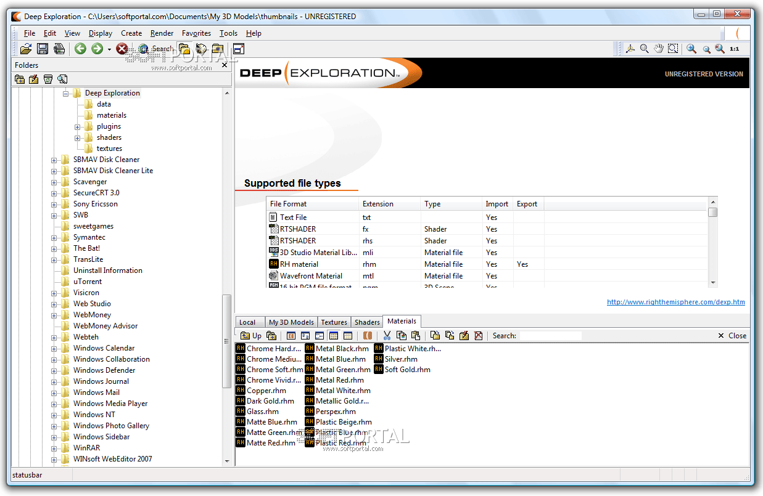This screenshot has height=496, width=763.
Task: Select the Rotate axes tool
Action: tap(630, 49)
